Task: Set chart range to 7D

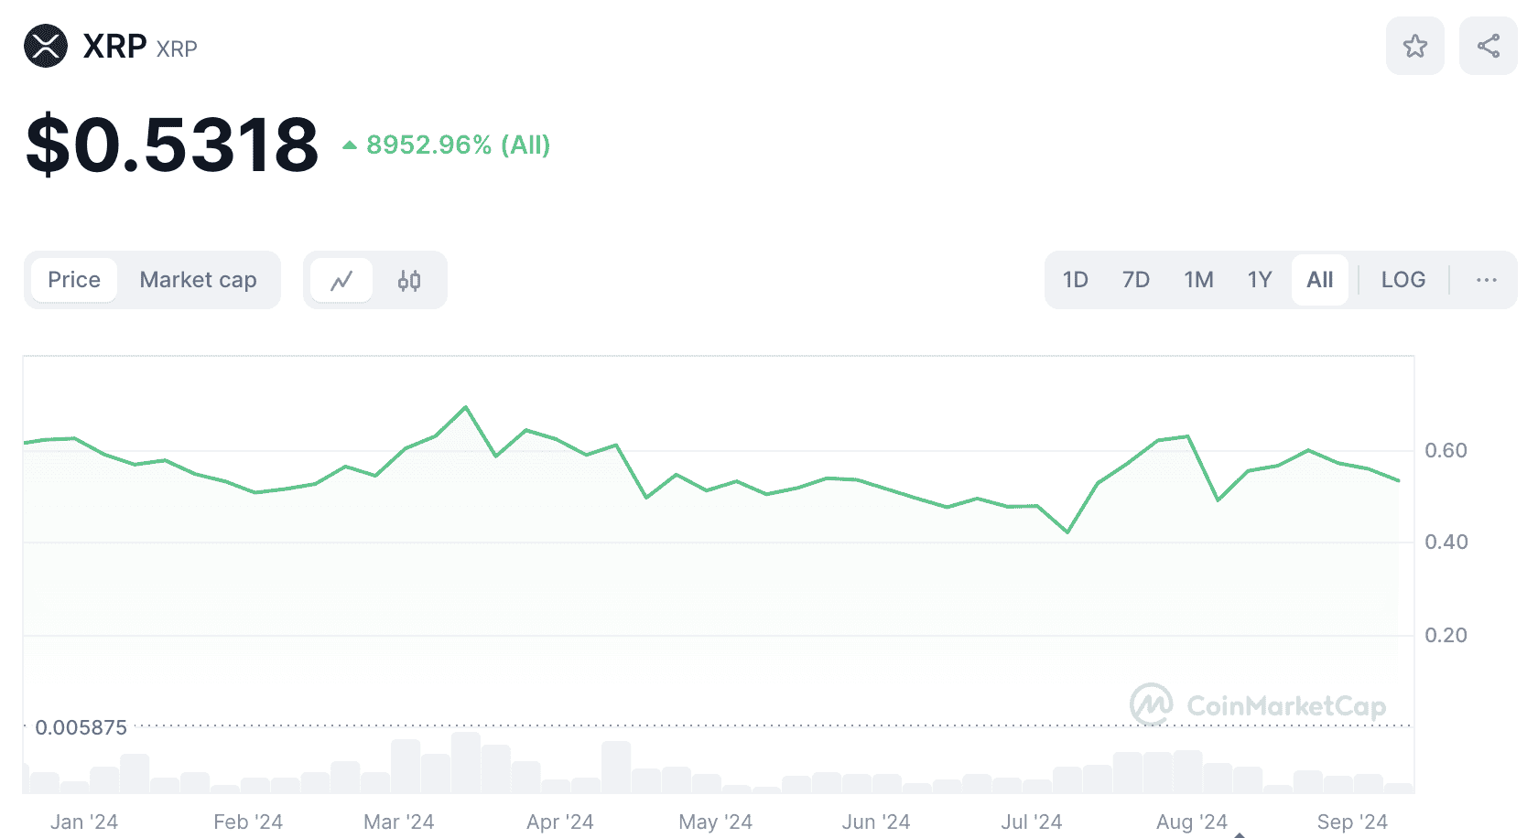Action: point(1135,280)
